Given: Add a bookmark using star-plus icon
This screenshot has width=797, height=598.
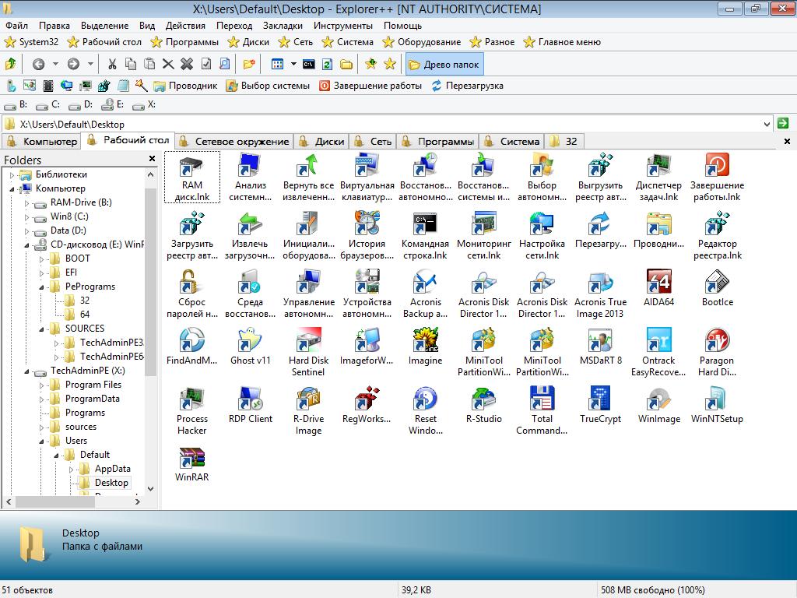Looking at the screenshot, I should [x=371, y=64].
